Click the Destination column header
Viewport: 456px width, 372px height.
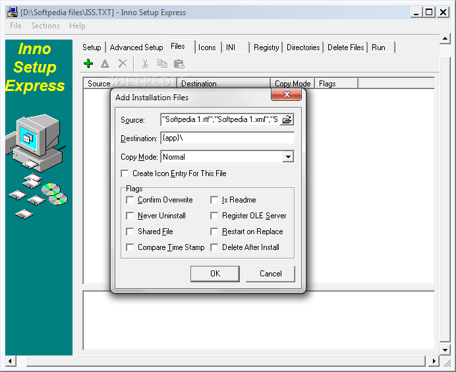(223, 84)
